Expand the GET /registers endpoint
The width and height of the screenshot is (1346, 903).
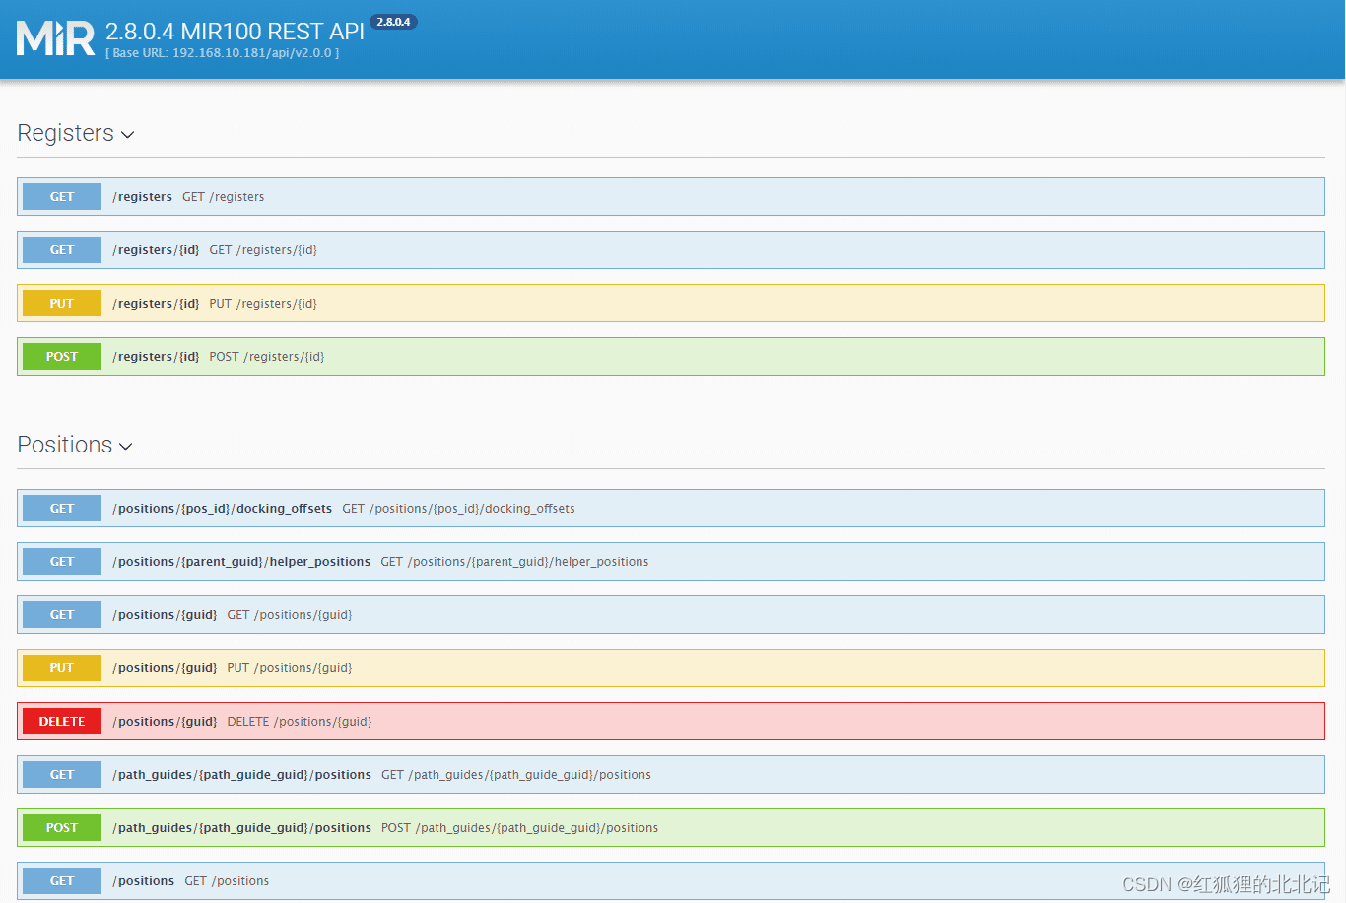click(671, 197)
